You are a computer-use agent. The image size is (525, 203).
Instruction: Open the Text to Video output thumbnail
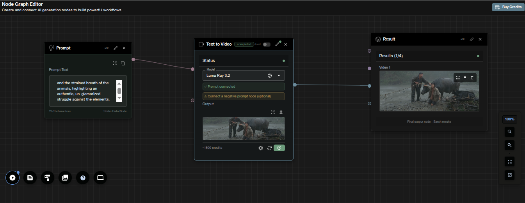pos(244,129)
